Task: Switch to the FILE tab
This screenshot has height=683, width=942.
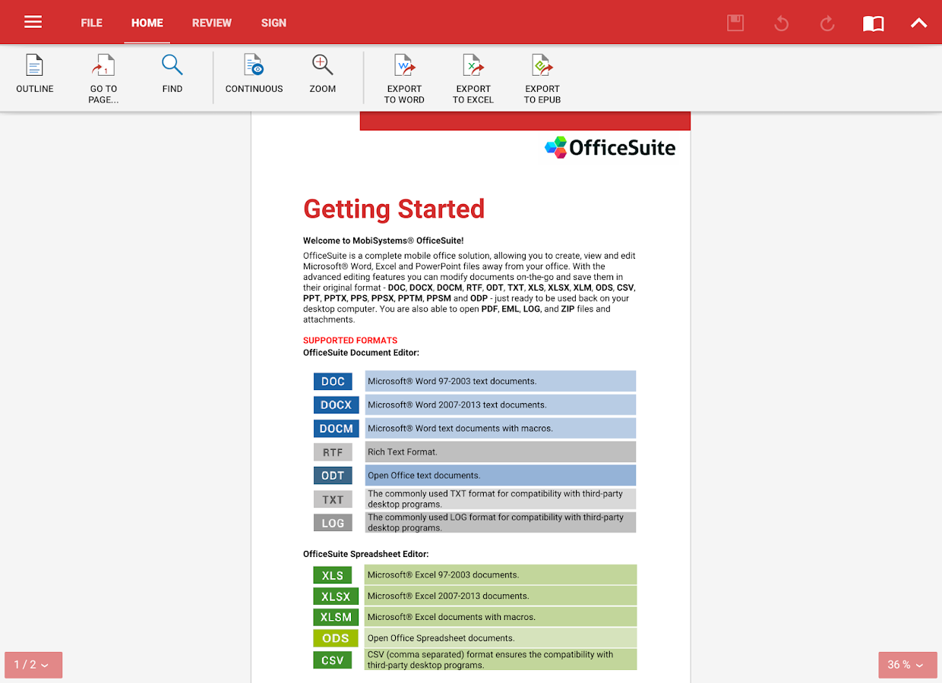Action: point(91,23)
